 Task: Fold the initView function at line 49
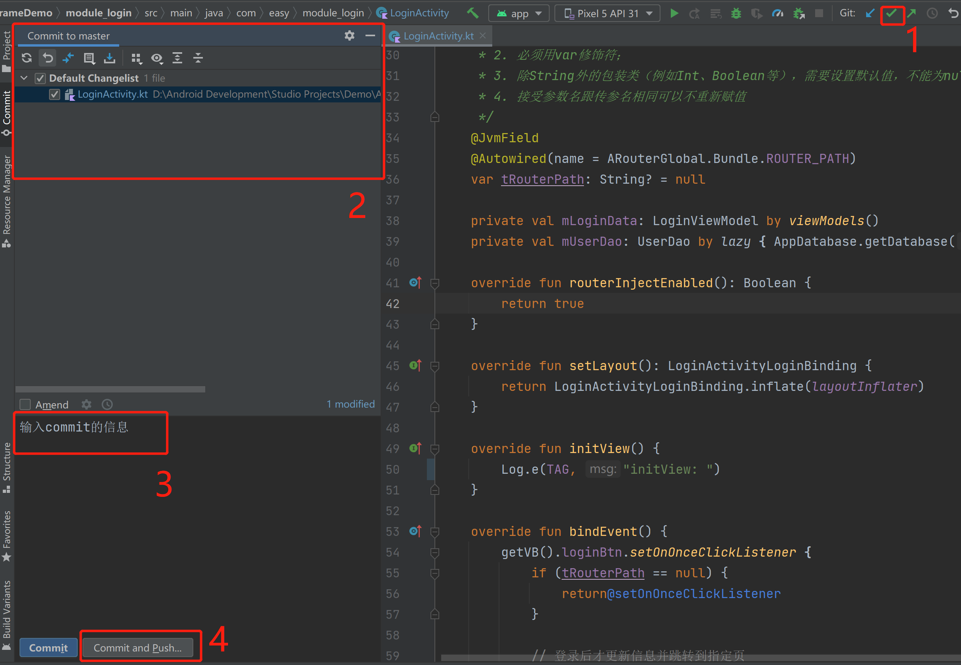point(434,449)
